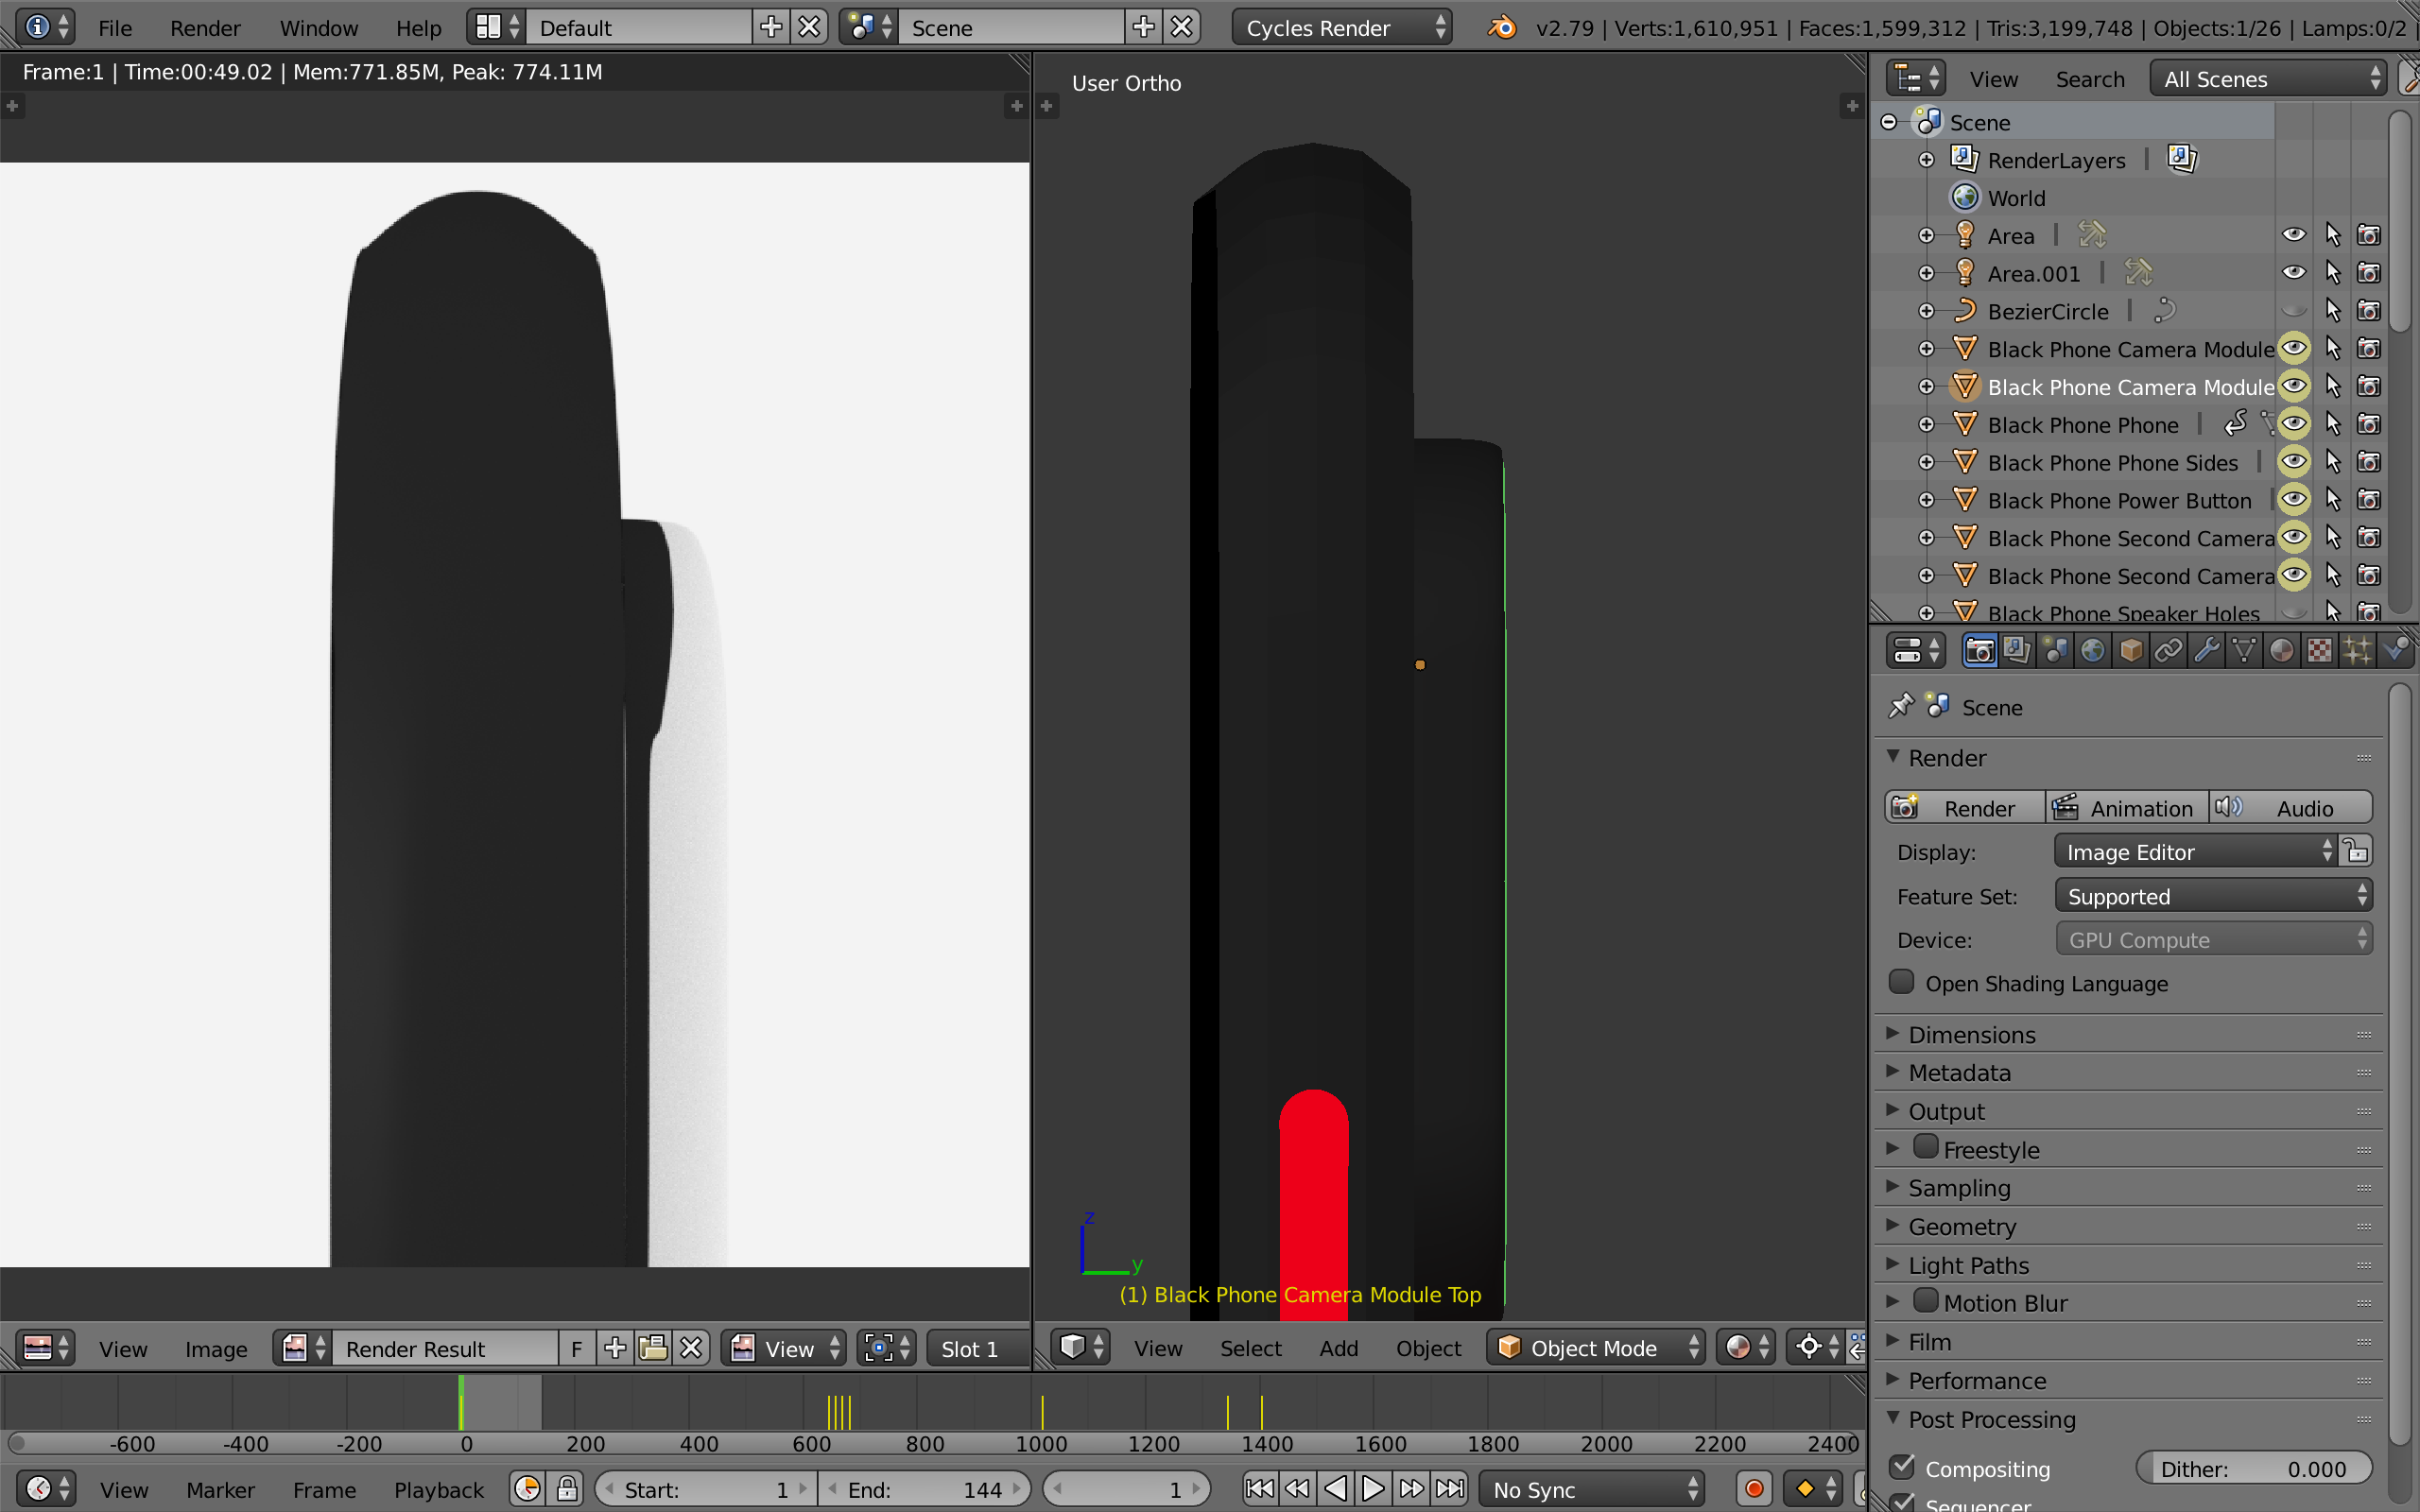This screenshot has height=1512, width=2420.
Task: Add a new scene with plus button
Action: coord(1144,27)
